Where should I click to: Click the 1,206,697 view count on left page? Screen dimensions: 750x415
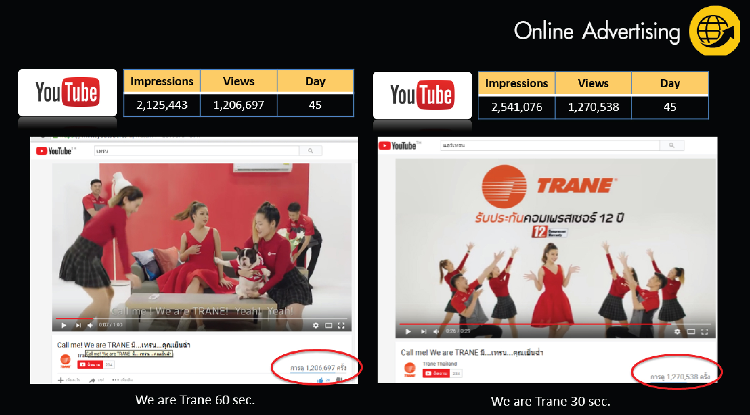tap(318, 368)
